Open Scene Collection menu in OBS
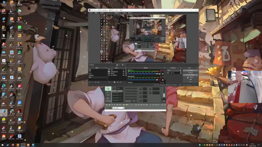Screen dimensions: 262x147 tap(117, 13)
